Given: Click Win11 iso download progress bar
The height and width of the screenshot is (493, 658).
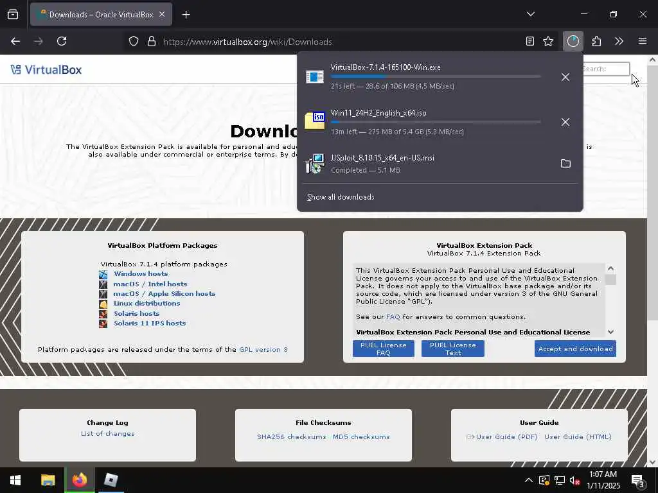Looking at the screenshot, I should 436,122.
